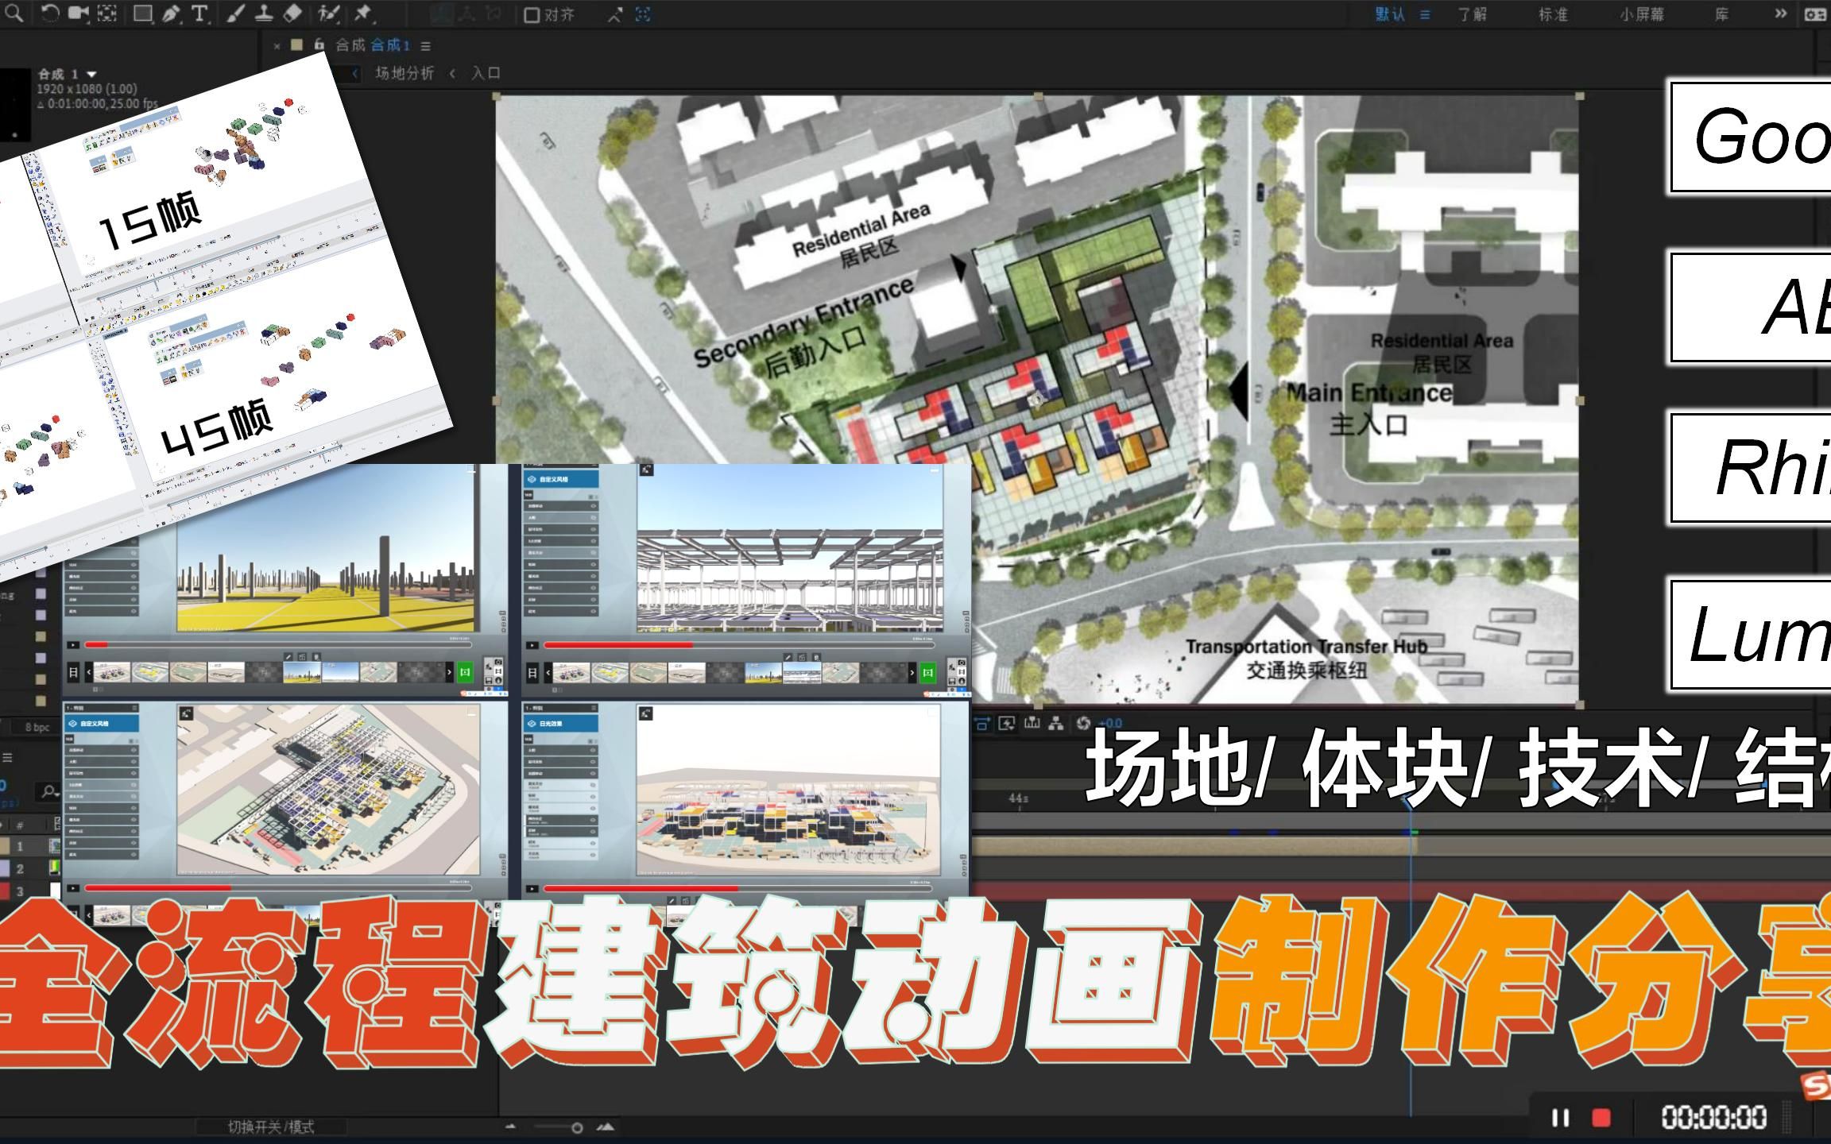The image size is (1831, 1144).
Task: Enable the 对齐 snapping checkbox
Action: [532, 15]
